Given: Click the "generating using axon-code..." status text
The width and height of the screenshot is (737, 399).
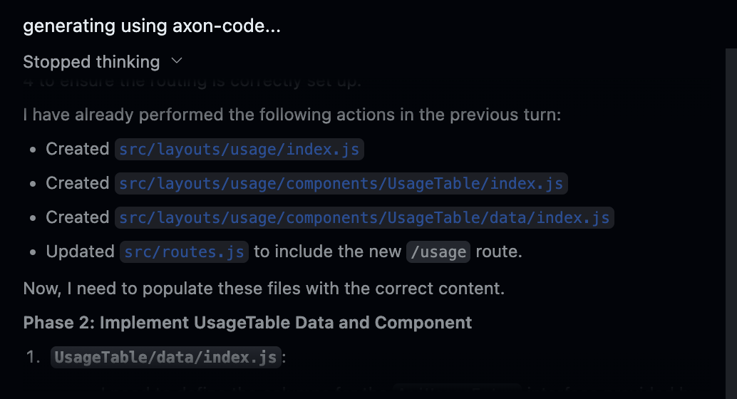Looking at the screenshot, I should pos(152,26).
